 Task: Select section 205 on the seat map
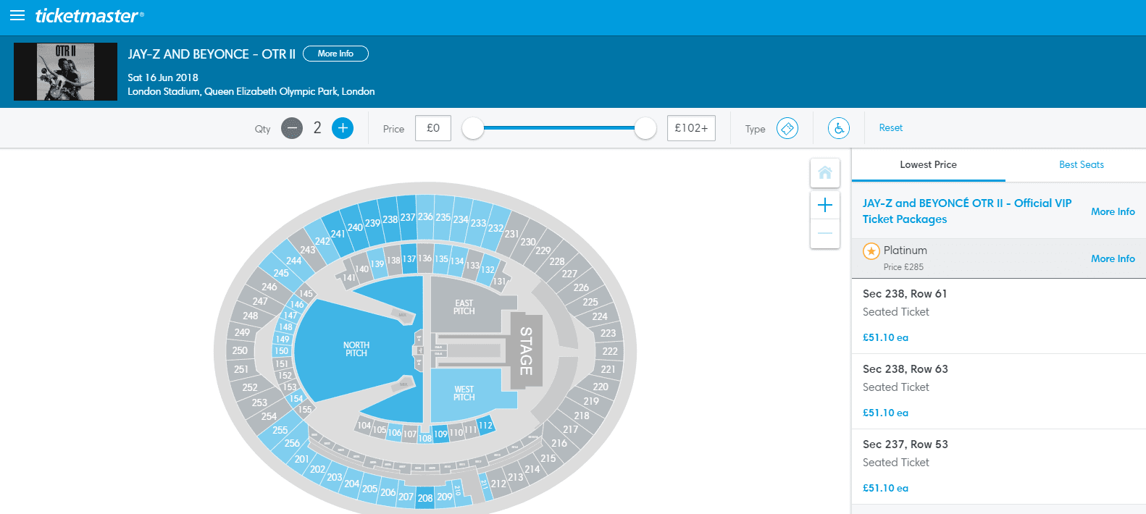(369, 489)
